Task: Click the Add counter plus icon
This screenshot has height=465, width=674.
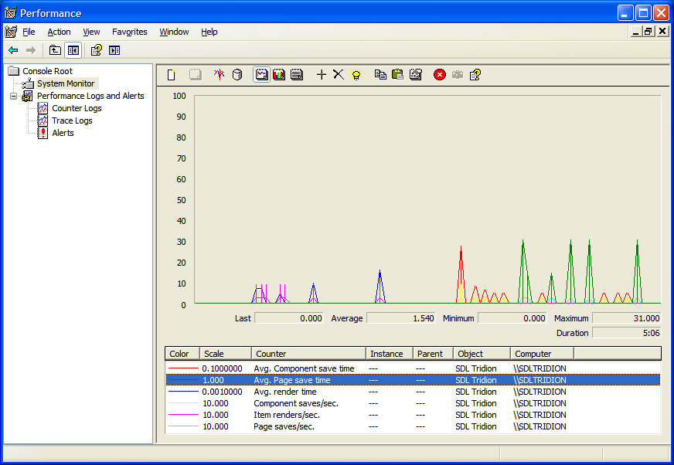Action: [322, 75]
